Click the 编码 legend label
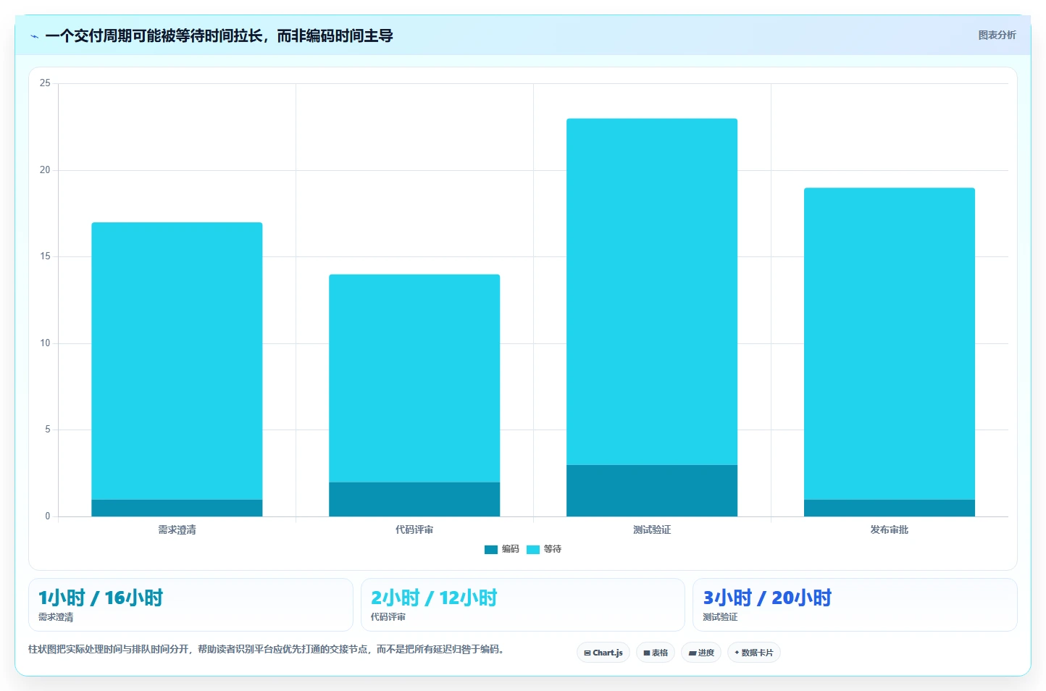This screenshot has width=1046, height=691. (511, 549)
